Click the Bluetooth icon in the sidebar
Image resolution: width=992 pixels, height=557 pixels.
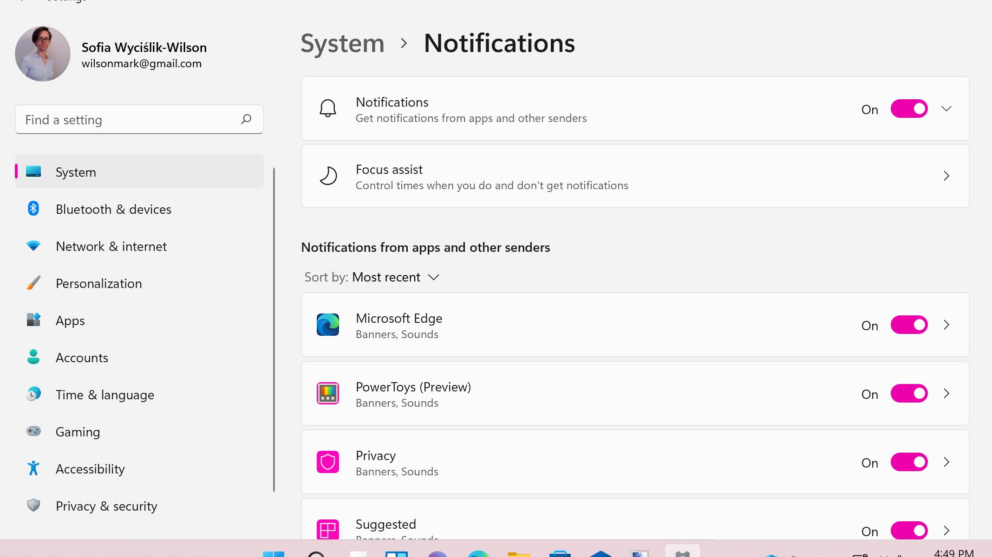coord(33,209)
